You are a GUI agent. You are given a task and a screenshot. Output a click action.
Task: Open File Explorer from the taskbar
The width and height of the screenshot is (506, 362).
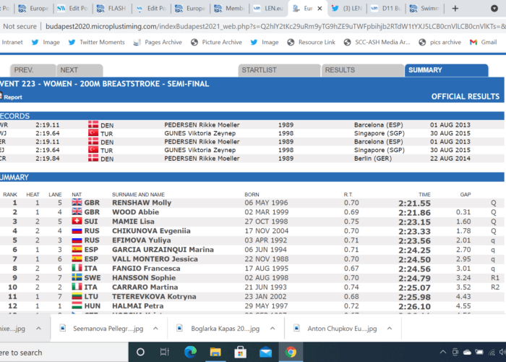[215, 353]
